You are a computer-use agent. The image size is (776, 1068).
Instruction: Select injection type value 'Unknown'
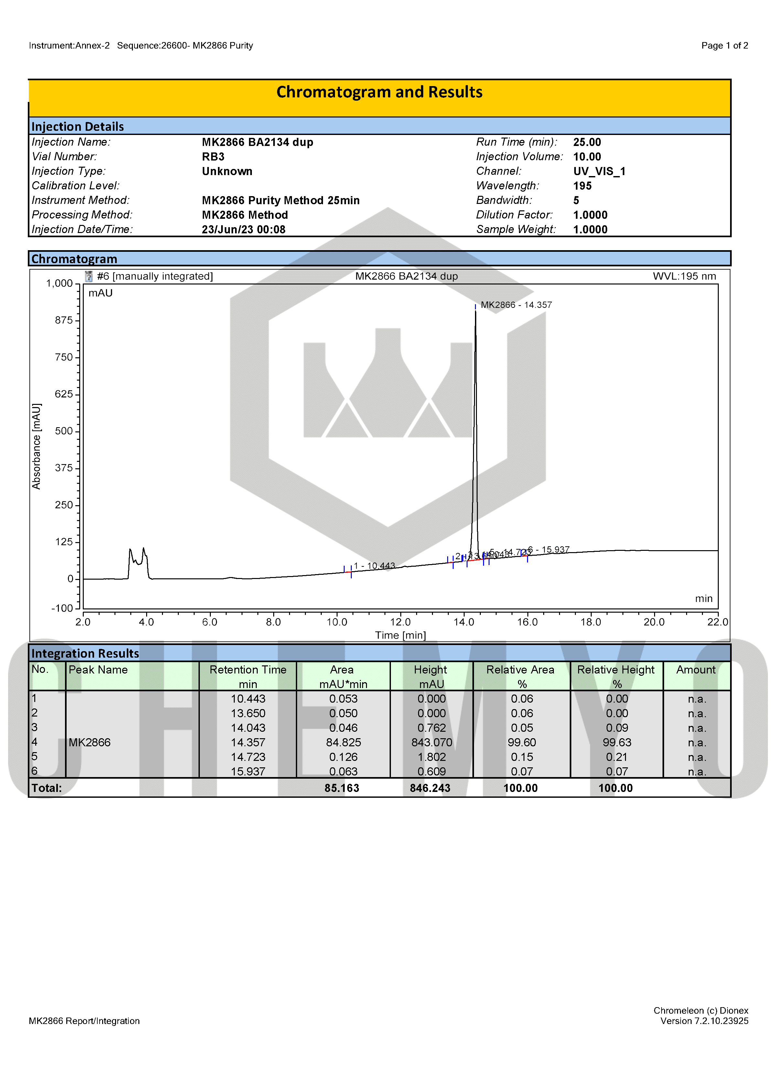(x=227, y=172)
